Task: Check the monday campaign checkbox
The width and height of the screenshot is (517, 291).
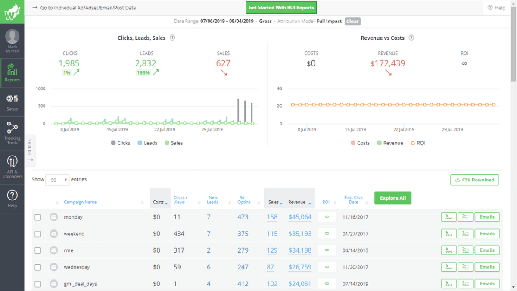Action: click(x=38, y=217)
